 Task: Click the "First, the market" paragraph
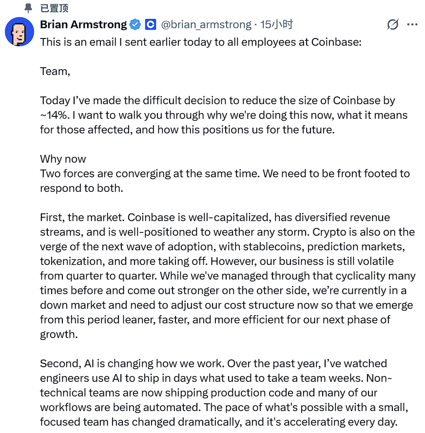(x=228, y=276)
